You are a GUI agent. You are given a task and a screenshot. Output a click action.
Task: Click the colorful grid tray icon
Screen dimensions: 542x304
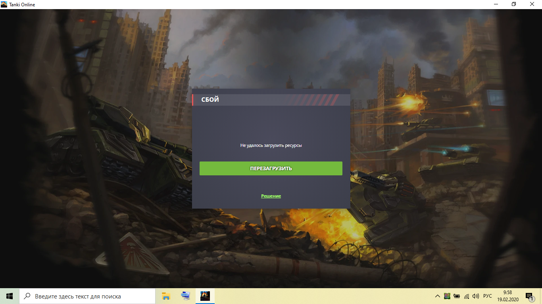(447, 296)
